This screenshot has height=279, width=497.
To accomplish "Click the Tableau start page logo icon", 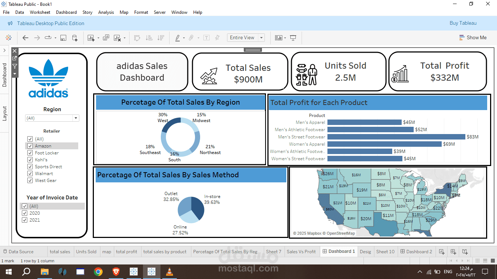I will tap(8, 38).
